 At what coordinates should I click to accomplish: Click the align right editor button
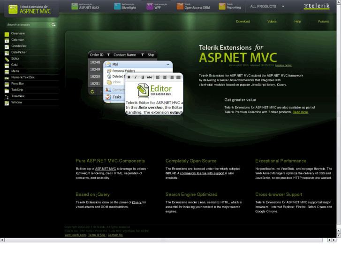tap(172, 77)
